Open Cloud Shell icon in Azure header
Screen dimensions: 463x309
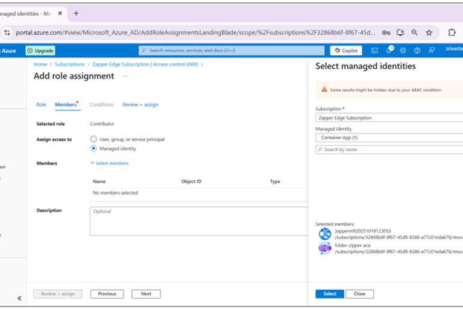(x=374, y=51)
